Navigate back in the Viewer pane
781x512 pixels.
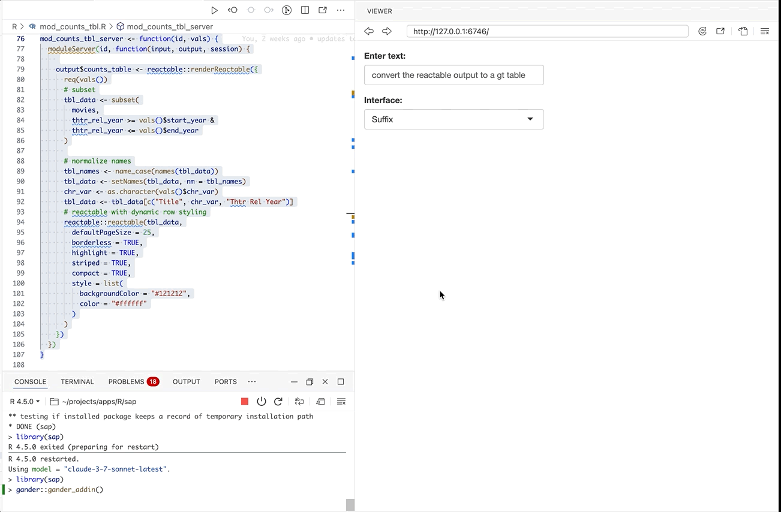pos(369,31)
